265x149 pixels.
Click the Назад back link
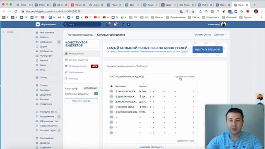(8, 32)
